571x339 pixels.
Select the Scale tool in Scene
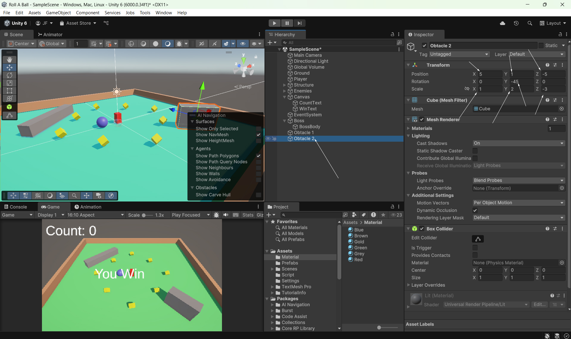(x=10, y=83)
